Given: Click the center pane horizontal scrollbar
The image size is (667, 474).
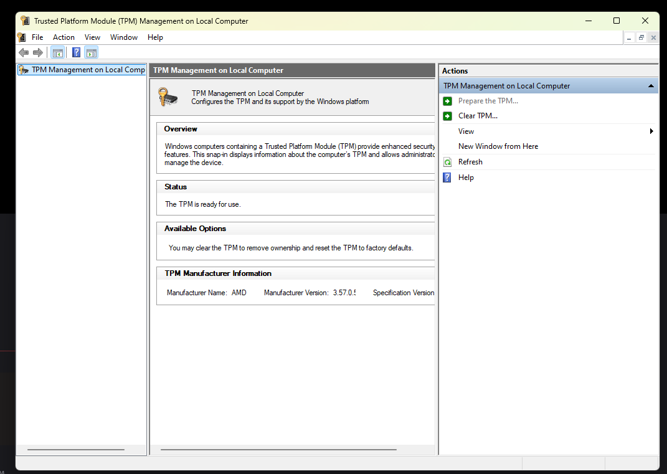Looking at the screenshot, I should [278, 449].
